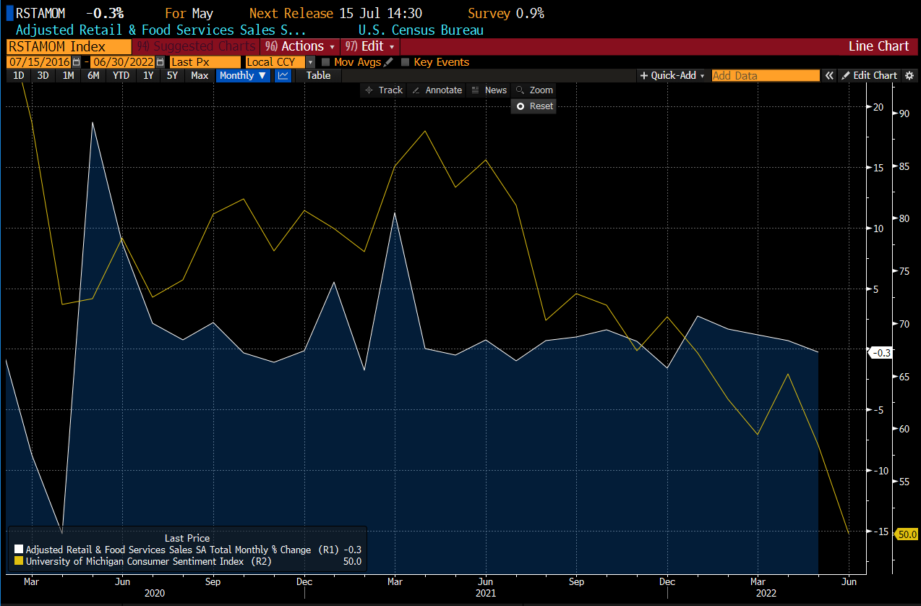Viewport: 921px width, 606px height.
Task: Select the Zoom magnifier tool
Action: [534, 90]
